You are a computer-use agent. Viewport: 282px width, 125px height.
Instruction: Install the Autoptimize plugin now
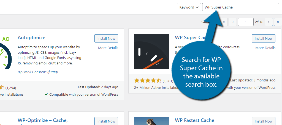pos(106,38)
